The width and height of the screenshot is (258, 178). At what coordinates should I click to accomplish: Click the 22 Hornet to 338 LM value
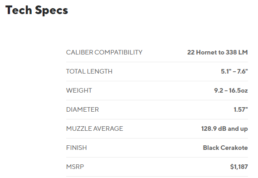[217, 52]
